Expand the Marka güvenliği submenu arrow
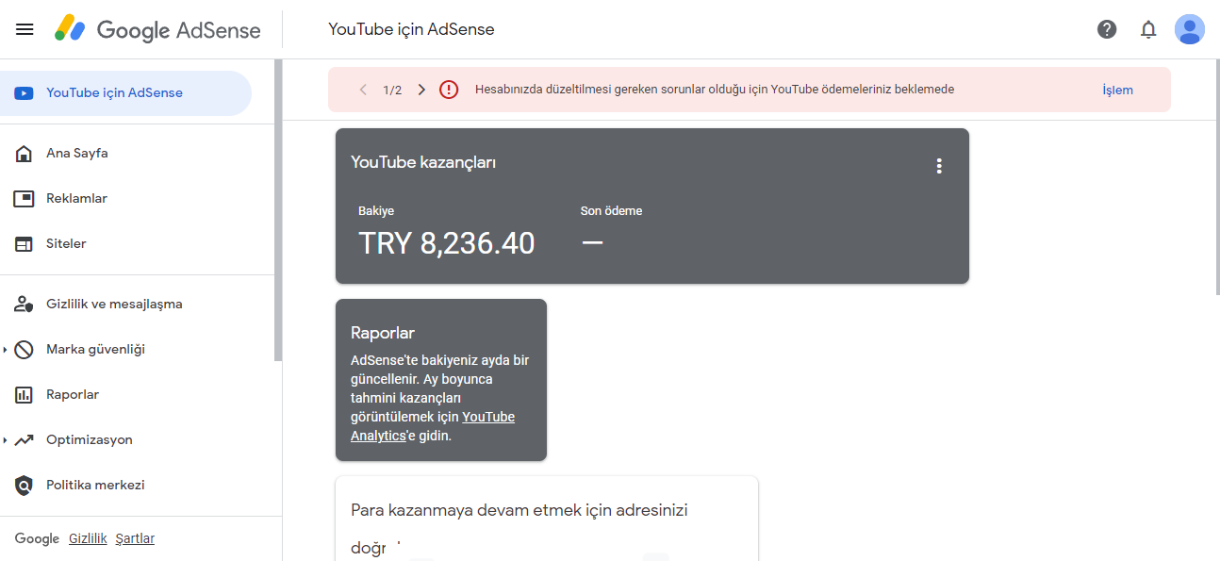The height and width of the screenshot is (561, 1220). (5, 350)
